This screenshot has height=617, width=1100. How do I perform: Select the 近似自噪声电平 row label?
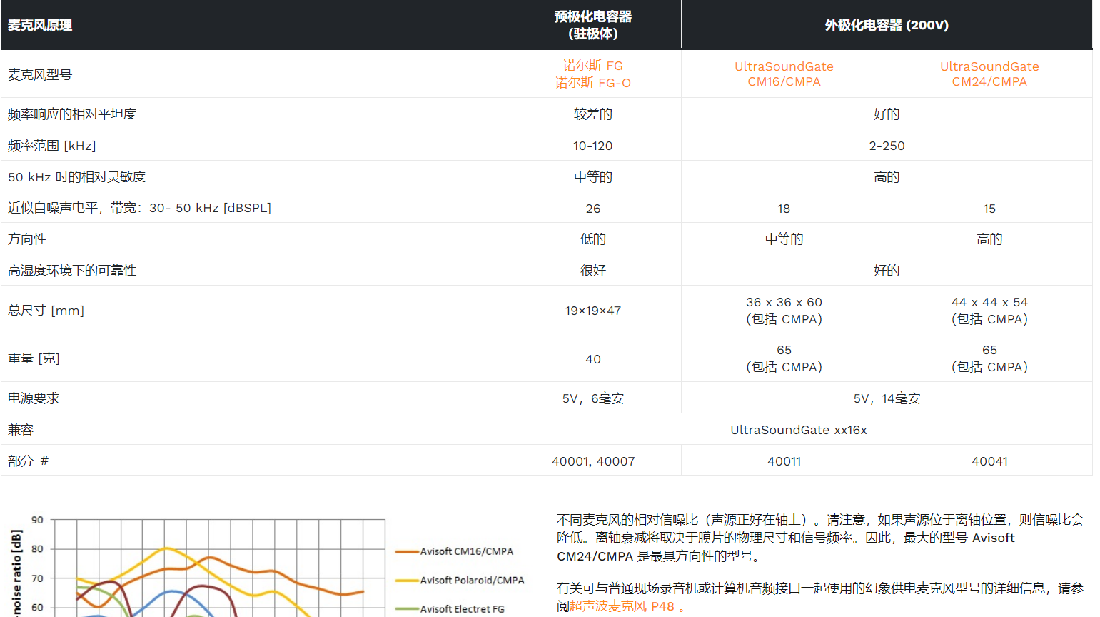tap(140, 208)
